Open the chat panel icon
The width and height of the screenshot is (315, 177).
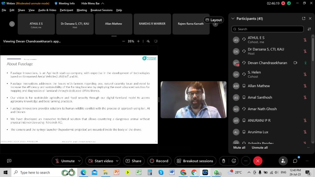(x=295, y=161)
